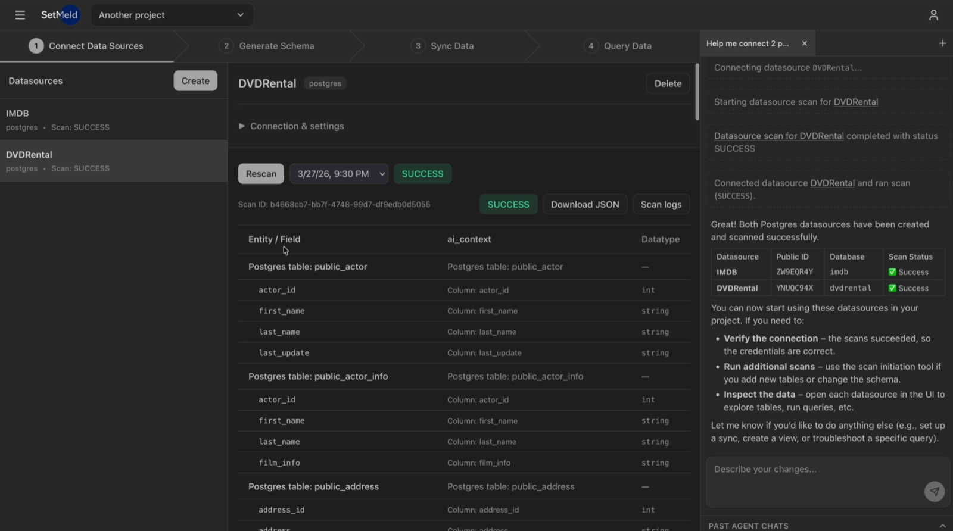This screenshot has width=953, height=531.
Task: Select 'Postgres table: public_actor_info' entity row
Action: [464, 377]
